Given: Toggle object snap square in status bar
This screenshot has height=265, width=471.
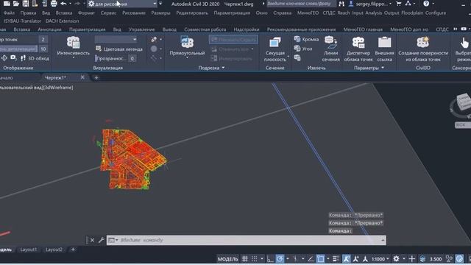Looking at the screenshot, I should pos(321,258).
